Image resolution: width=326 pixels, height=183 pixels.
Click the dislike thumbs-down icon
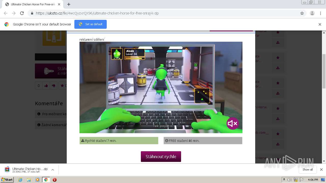click(x=53, y=86)
